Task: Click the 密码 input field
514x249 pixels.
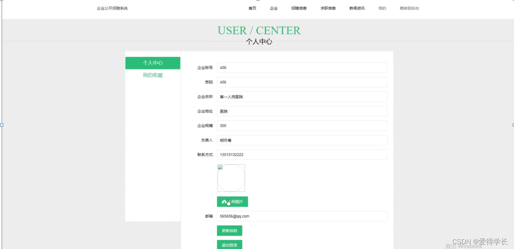Action: tap(302, 82)
